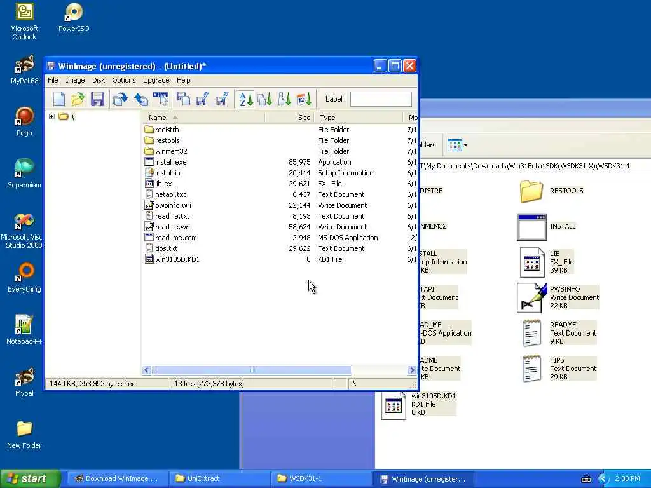Toggle Sort by size icon in toolbar

284,99
